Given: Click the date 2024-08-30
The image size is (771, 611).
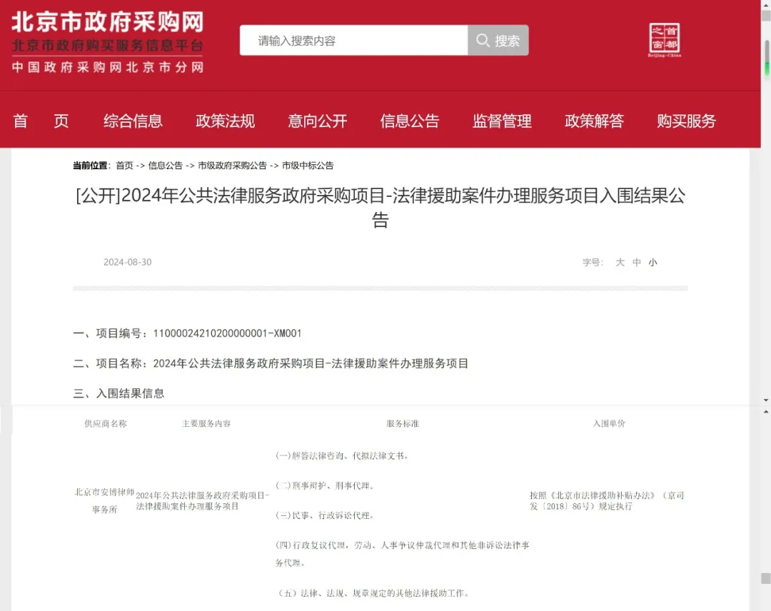Looking at the screenshot, I should click(127, 263).
